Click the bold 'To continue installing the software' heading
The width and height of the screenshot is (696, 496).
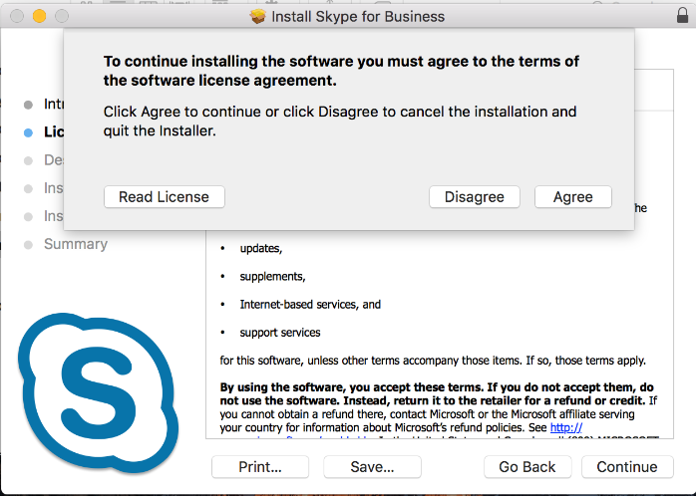341,71
